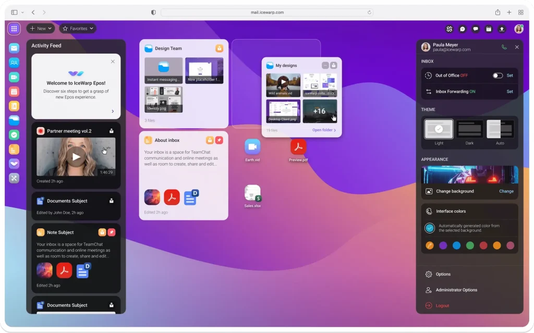Select the TeamChat video icon in the sidebar

(14, 77)
